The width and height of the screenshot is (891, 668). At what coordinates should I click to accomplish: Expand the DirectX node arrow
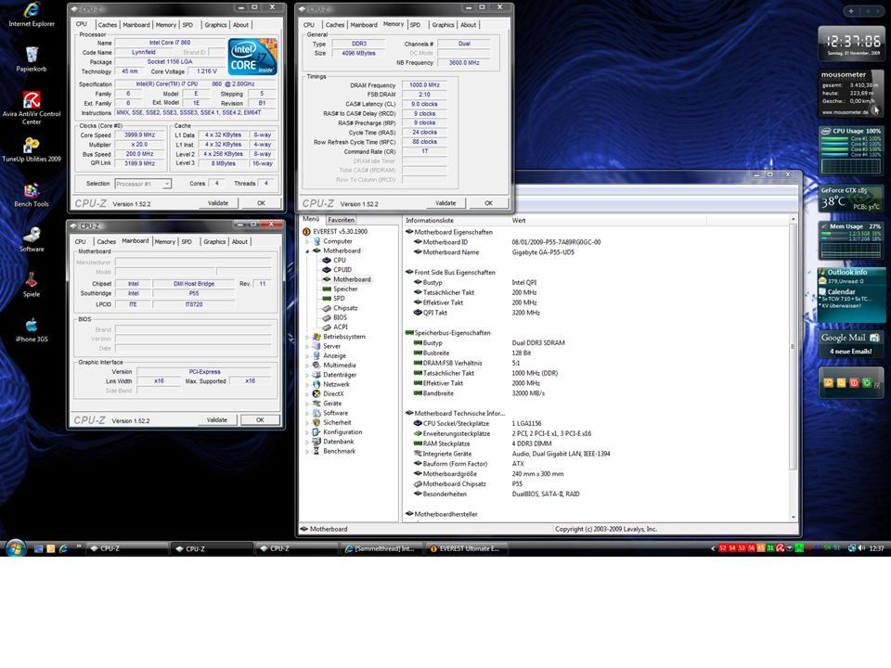307,394
